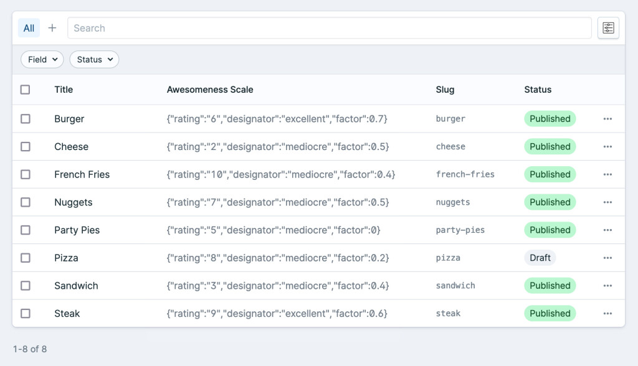Screen dimensions: 638x366
Task: Open the three-dot actions menu for Burger
Action: point(607,119)
